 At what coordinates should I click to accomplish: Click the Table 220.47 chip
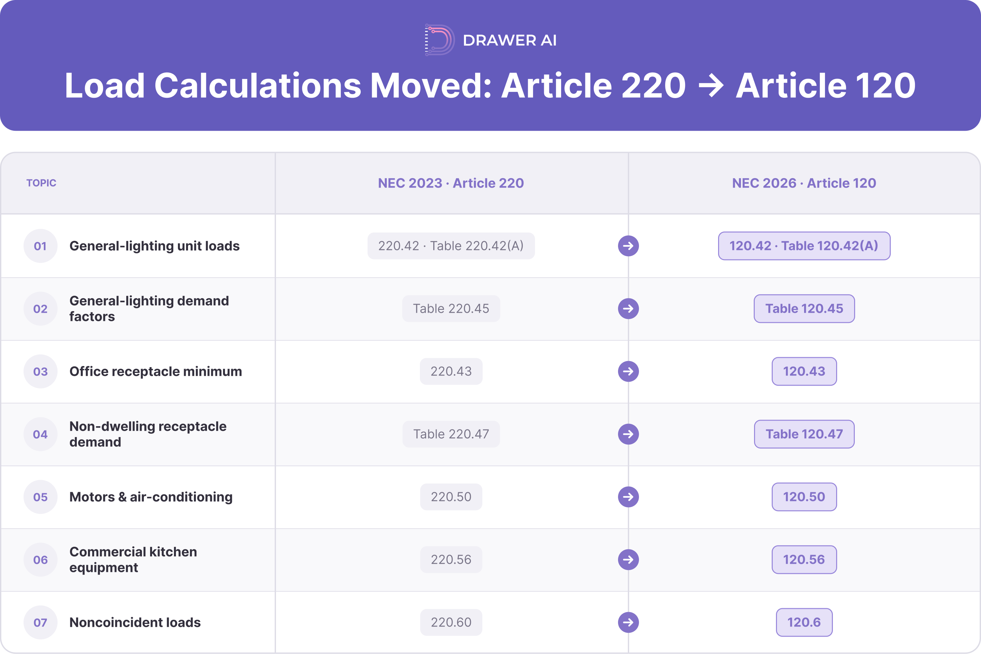click(x=451, y=434)
